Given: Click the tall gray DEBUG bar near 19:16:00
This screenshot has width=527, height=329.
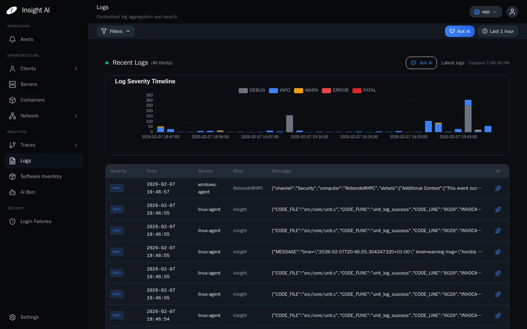Looking at the screenshot, I should (x=289, y=124).
